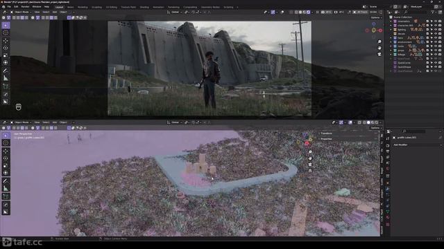Open Object Mode dropdown in top viewport
The width and height of the screenshot is (444, 249).
pyautogui.click(x=21, y=12)
